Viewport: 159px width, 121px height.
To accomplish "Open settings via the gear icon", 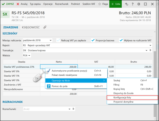I will click(x=139, y=4).
